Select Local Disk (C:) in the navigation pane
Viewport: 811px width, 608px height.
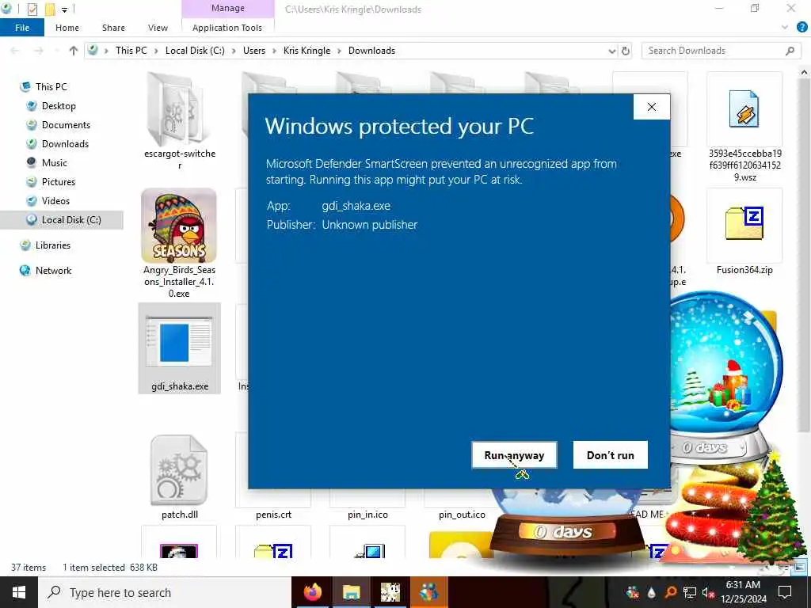(71, 220)
